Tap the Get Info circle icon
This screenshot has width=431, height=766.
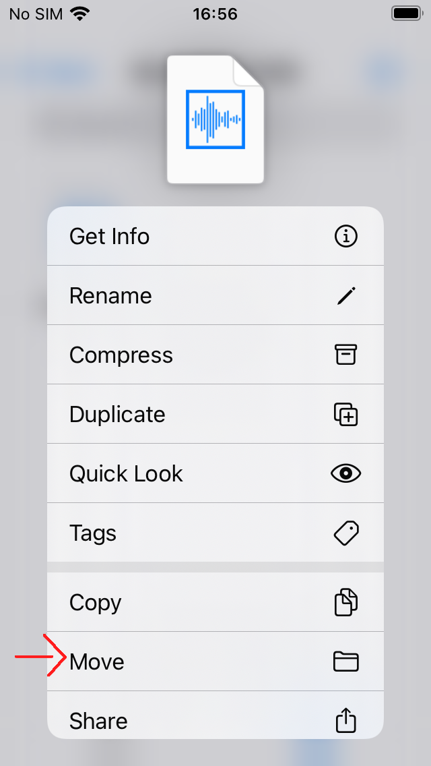pyautogui.click(x=346, y=237)
